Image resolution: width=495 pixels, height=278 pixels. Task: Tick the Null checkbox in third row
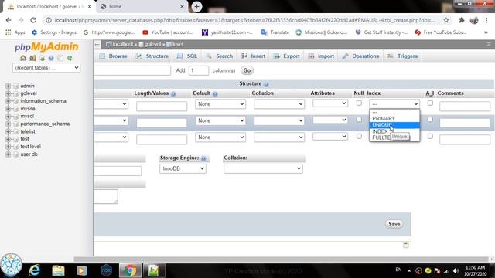[359, 136]
